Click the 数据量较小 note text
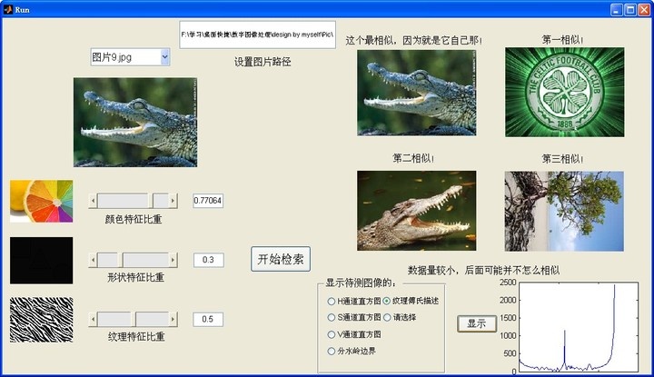Viewport: 654px width, 377px height. click(x=484, y=271)
